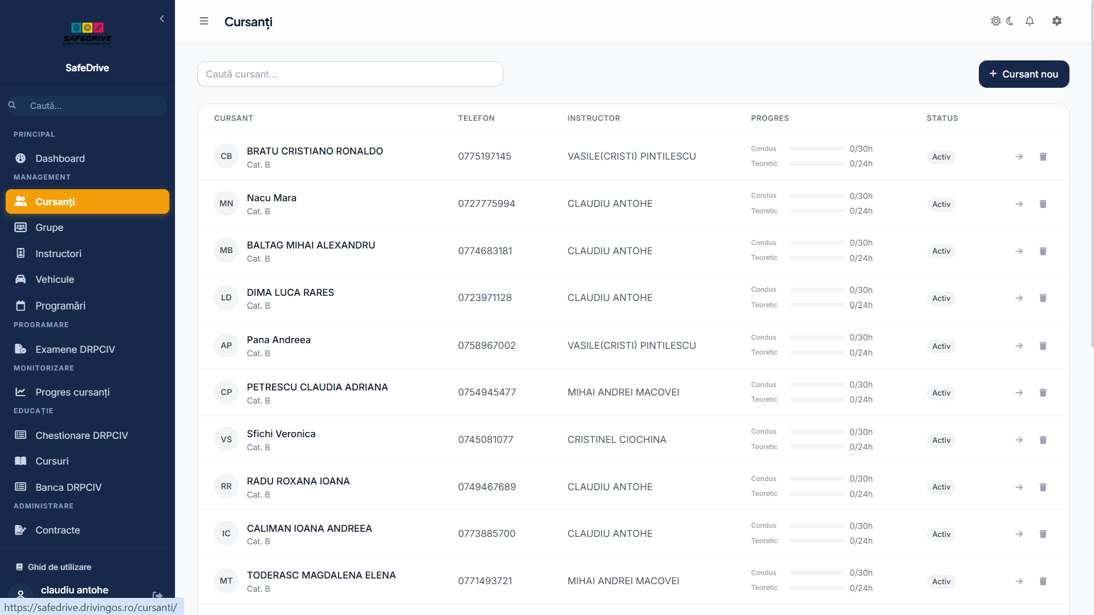Viewport: 1094px width, 615px height.
Task: Click Condus progress bar for Pana Andreea
Action: pyautogui.click(x=816, y=337)
